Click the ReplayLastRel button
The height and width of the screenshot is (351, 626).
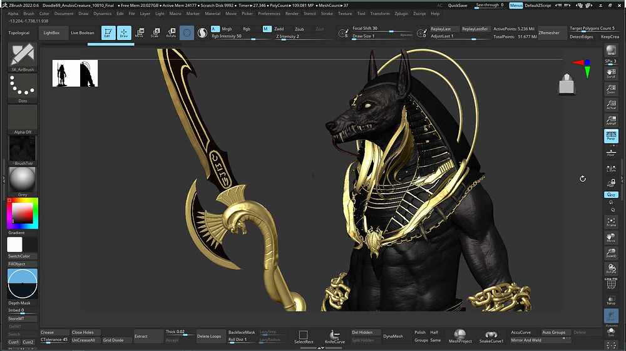click(475, 29)
